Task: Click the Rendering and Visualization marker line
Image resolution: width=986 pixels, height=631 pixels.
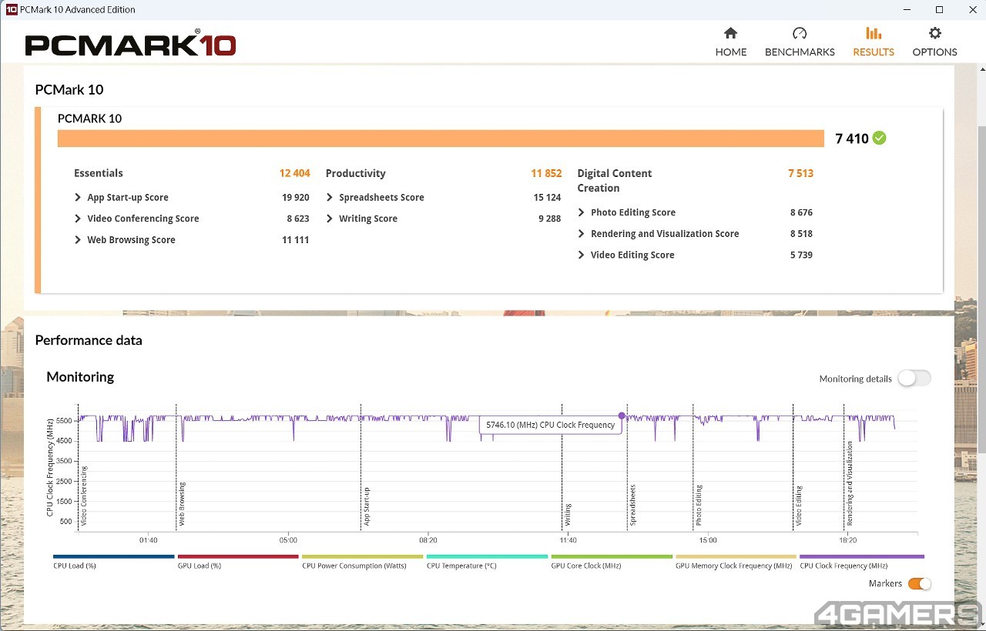Action: click(x=845, y=467)
